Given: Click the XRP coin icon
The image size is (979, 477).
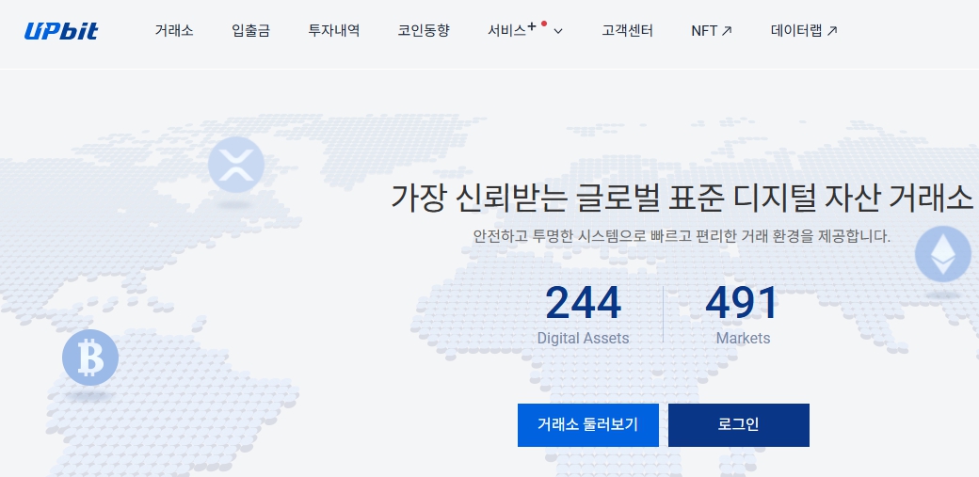Looking at the screenshot, I should pos(236,166).
